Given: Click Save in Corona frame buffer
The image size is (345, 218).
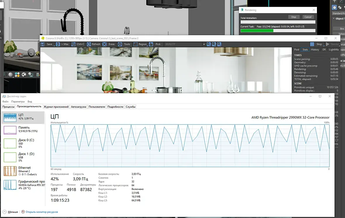Looking at the screenshot, I should [x=47, y=44].
